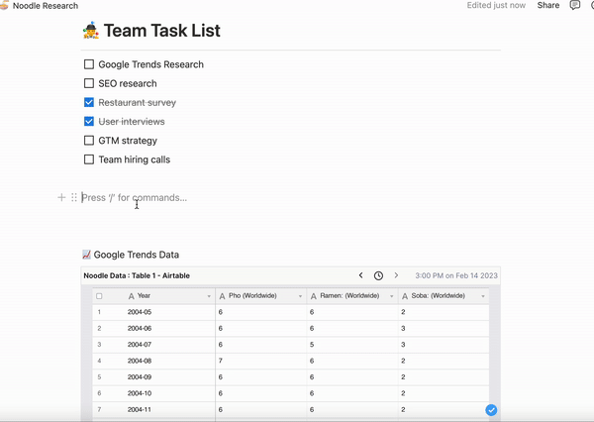594x422 pixels.
Task: Click the six-dot drag handle icon
Action: pyautogui.click(x=74, y=197)
